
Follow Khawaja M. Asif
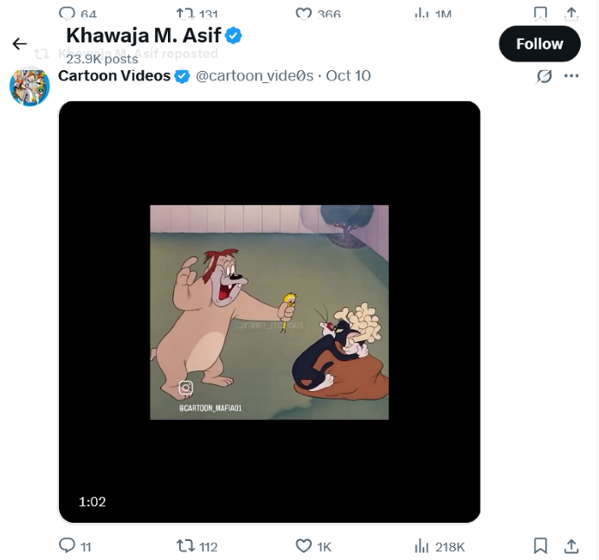coord(539,44)
